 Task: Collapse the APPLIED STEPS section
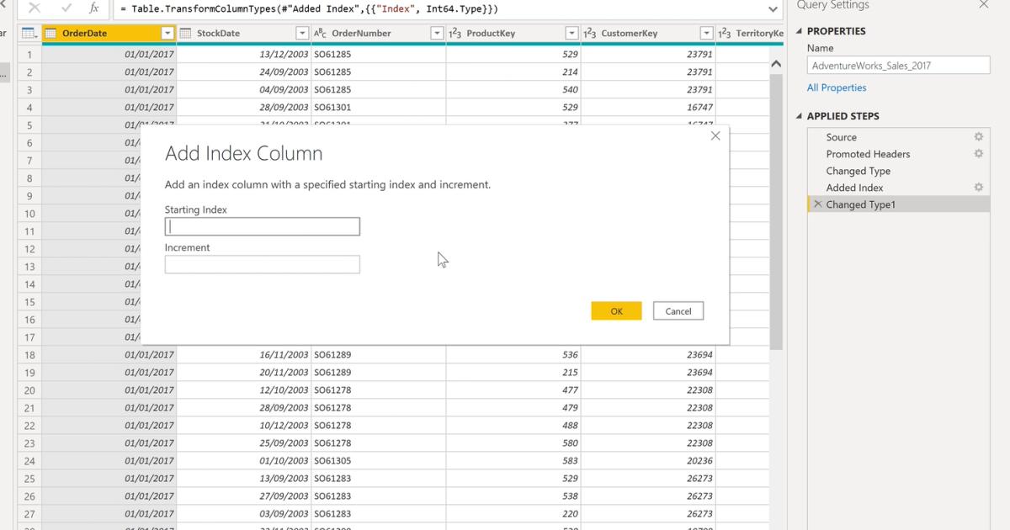[798, 115]
